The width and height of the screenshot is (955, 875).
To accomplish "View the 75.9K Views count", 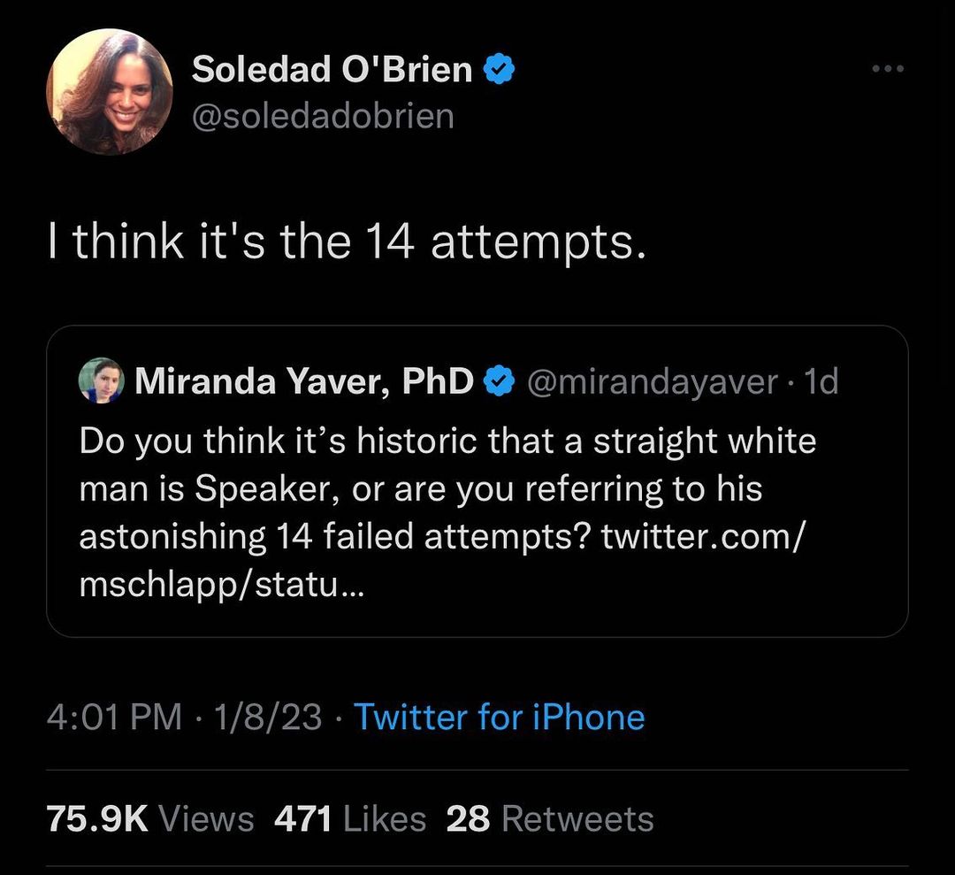I will (150, 819).
